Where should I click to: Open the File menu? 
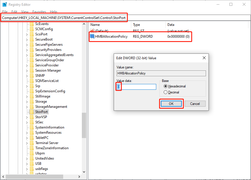click(x=5, y=12)
